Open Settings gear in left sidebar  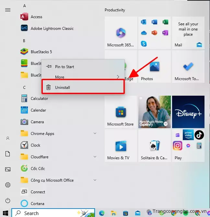(8, 185)
